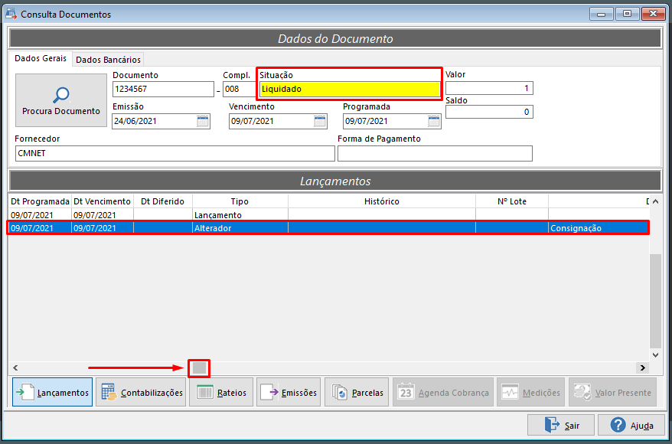Select the Lançamento row
672x444 pixels.
click(328, 215)
